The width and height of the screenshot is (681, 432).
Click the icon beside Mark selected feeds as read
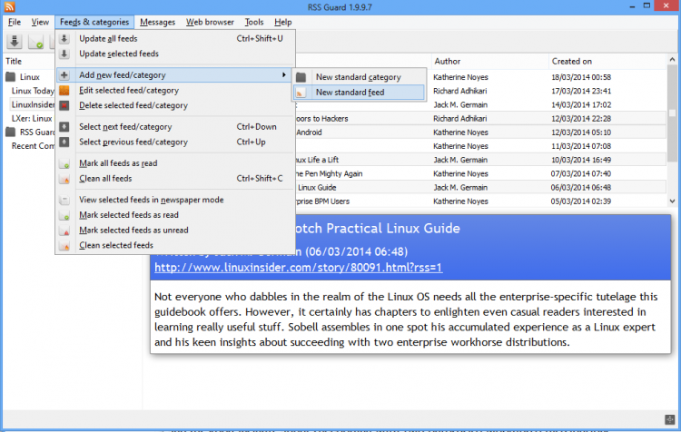[64, 215]
